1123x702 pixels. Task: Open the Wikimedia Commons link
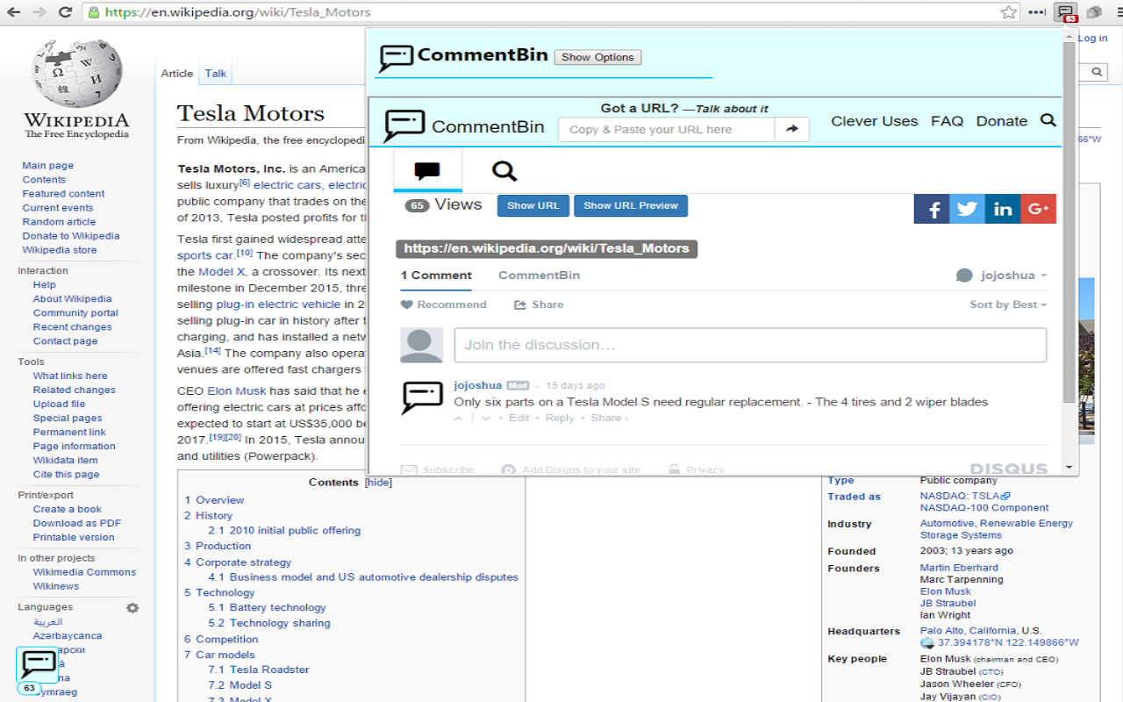tap(84, 572)
